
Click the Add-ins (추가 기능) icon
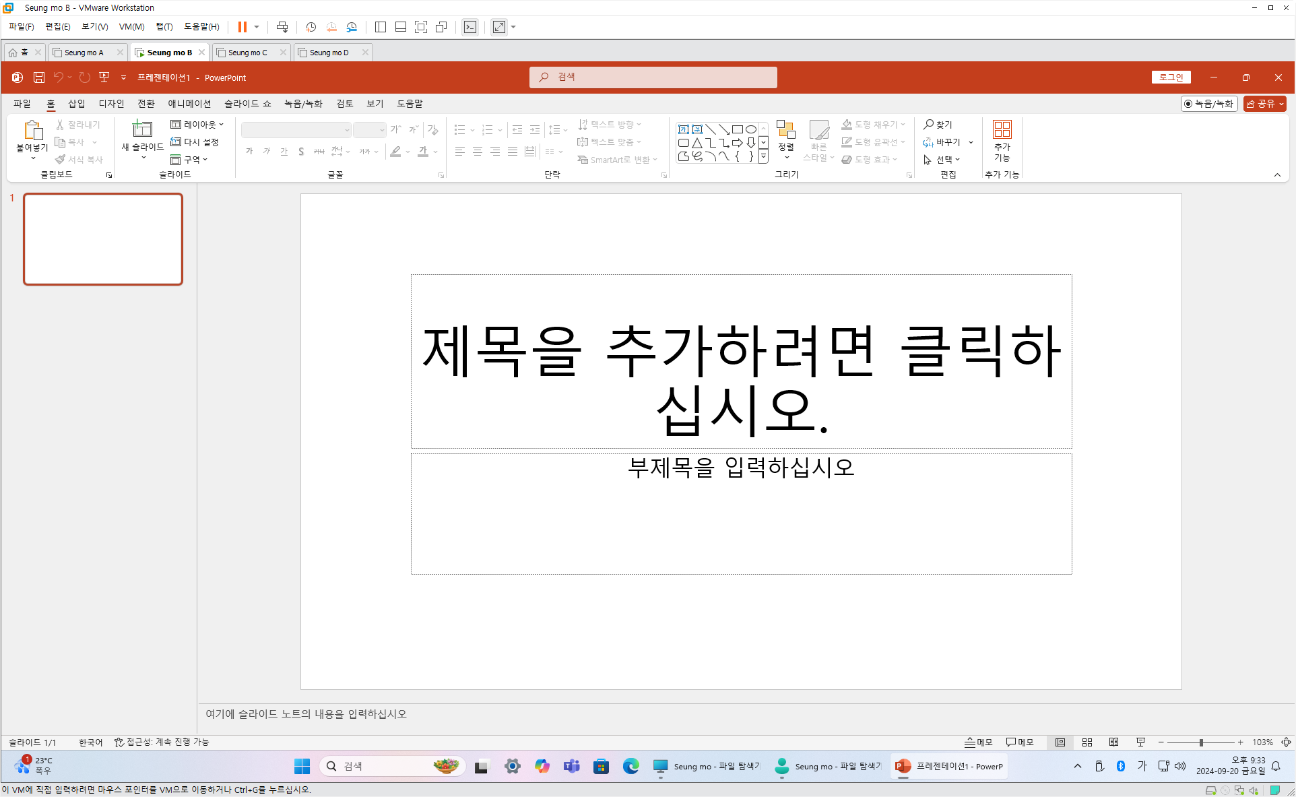pyautogui.click(x=1002, y=129)
